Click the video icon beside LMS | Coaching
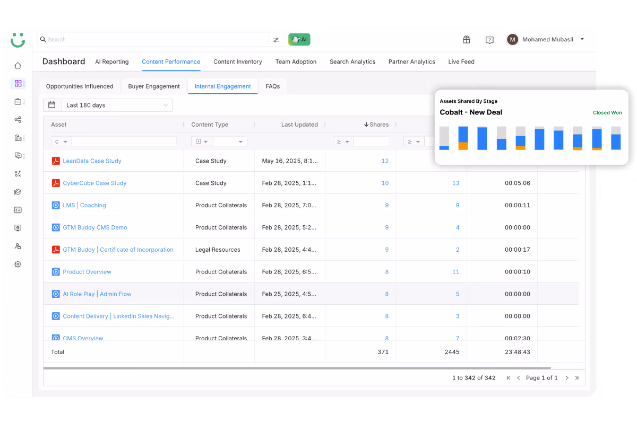Image resolution: width=637 pixels, height=424 pixels. click(56, 205)
